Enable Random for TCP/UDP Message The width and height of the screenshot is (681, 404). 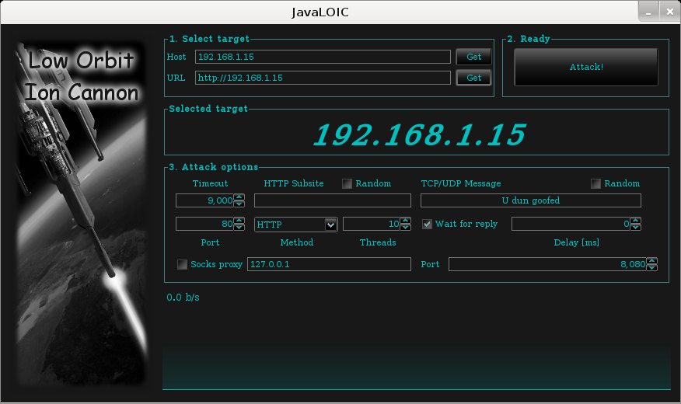coord(595,183)
